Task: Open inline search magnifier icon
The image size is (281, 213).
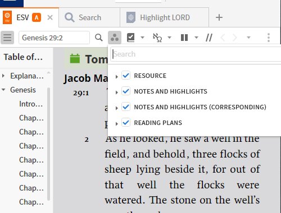Action: pos(99,38)
